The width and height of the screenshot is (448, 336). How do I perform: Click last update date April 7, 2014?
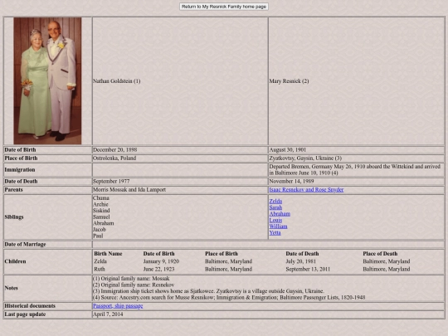point(108,314)
